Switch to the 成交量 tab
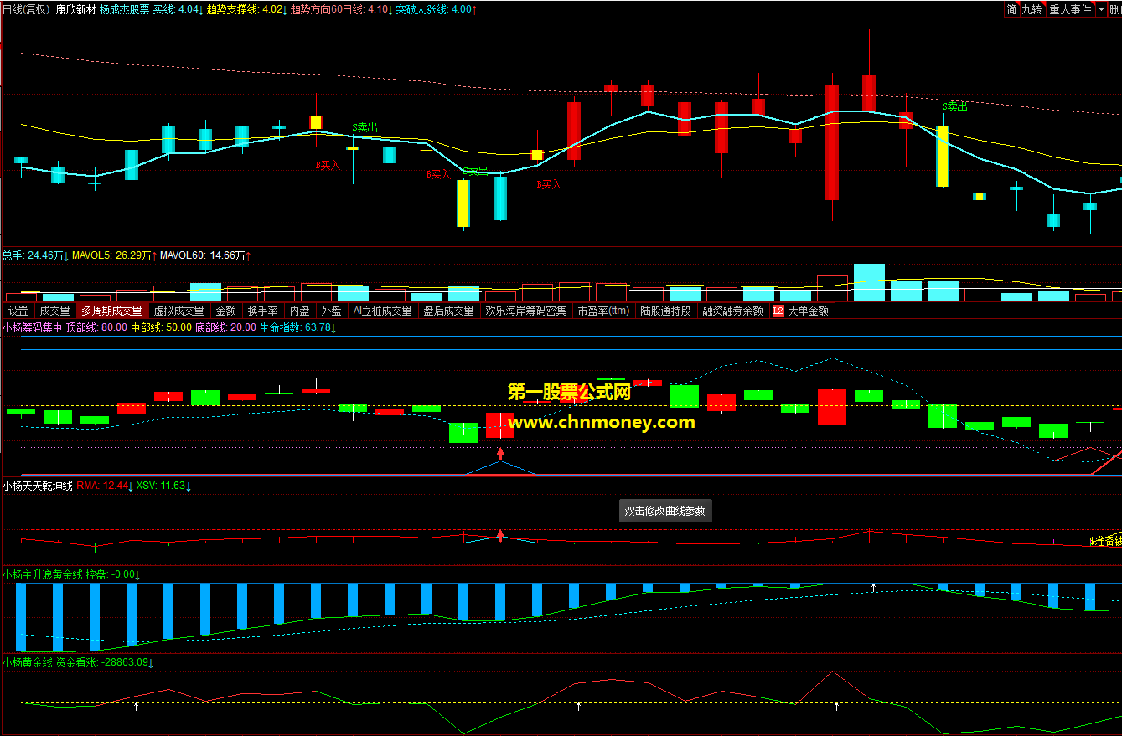The height and width of the screenshot is (736, 1122). point(54,311)
